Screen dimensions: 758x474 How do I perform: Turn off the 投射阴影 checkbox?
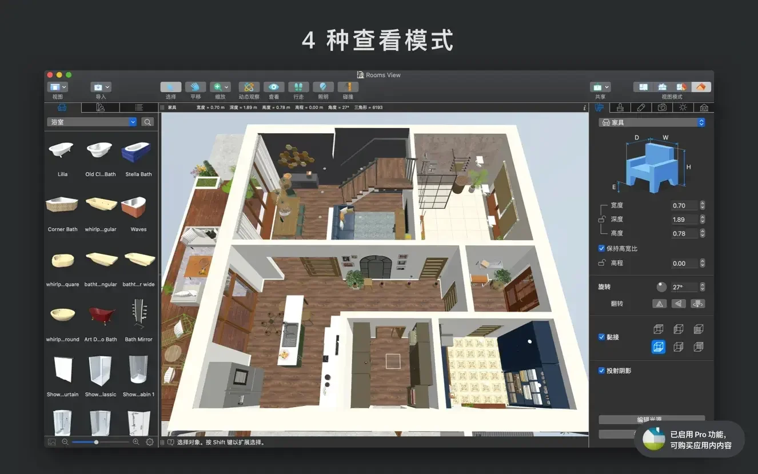point(601,371)
